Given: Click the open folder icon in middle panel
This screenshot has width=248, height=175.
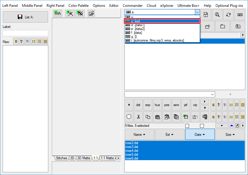Looking at the screenshot, I should tap(91, 13).
